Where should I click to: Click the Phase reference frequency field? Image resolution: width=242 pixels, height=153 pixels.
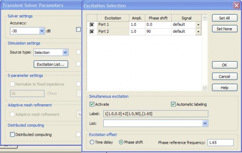point(220,143)
